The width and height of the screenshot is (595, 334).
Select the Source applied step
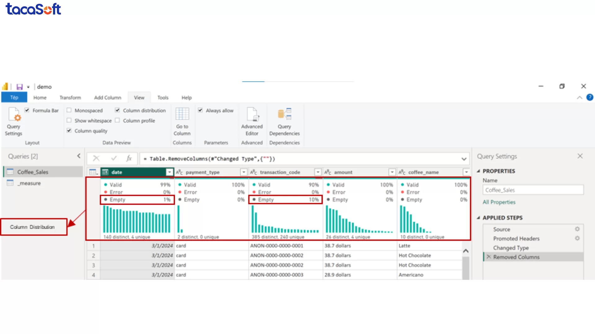click(533, 229)
